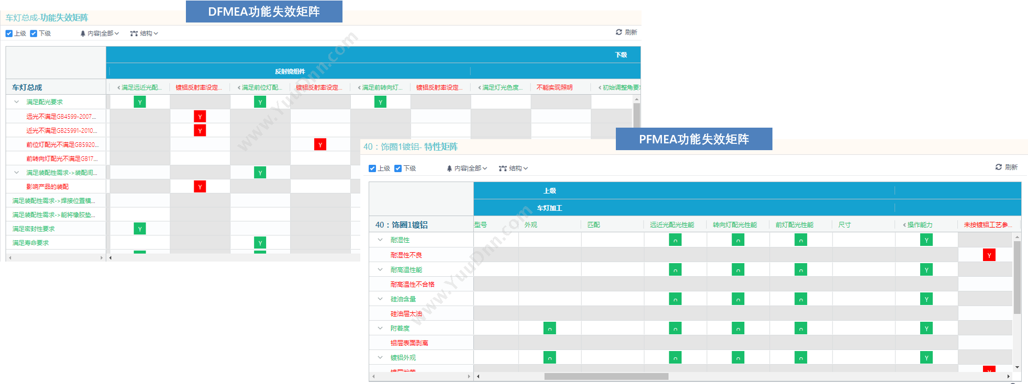Click PFMEA horizontal scrollbar thumb
Screen dimensions: 1028x384
click(606, 376)
